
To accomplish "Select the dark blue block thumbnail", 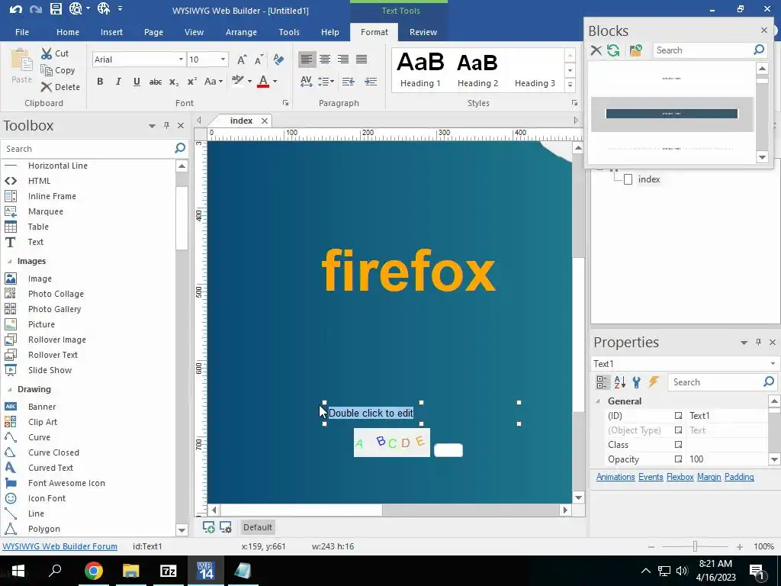I will tap(671, 114).
